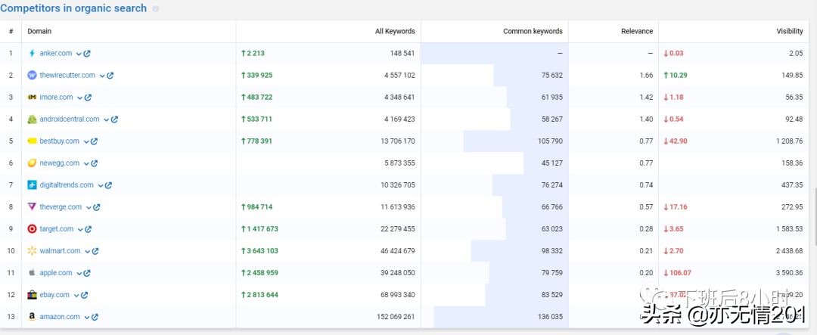Sort by the Relevance column header
The width and height of the screenshot is (817, 335).
[x=637, y=31]
